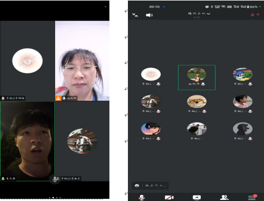Open the share screen icon

(x=197, y=197)
